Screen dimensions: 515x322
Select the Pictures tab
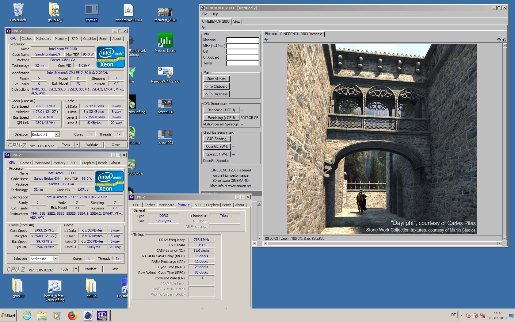271,34
